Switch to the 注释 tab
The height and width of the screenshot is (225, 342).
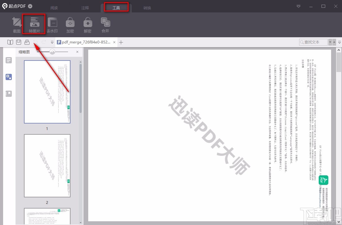(85, 8)
